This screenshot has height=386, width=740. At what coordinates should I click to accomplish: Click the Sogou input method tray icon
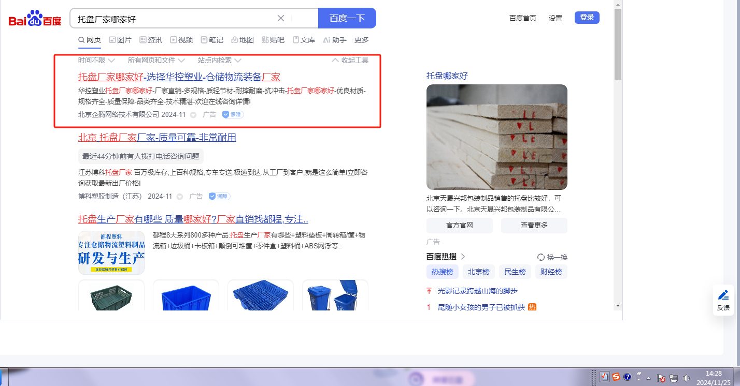[x=616, y=377]
